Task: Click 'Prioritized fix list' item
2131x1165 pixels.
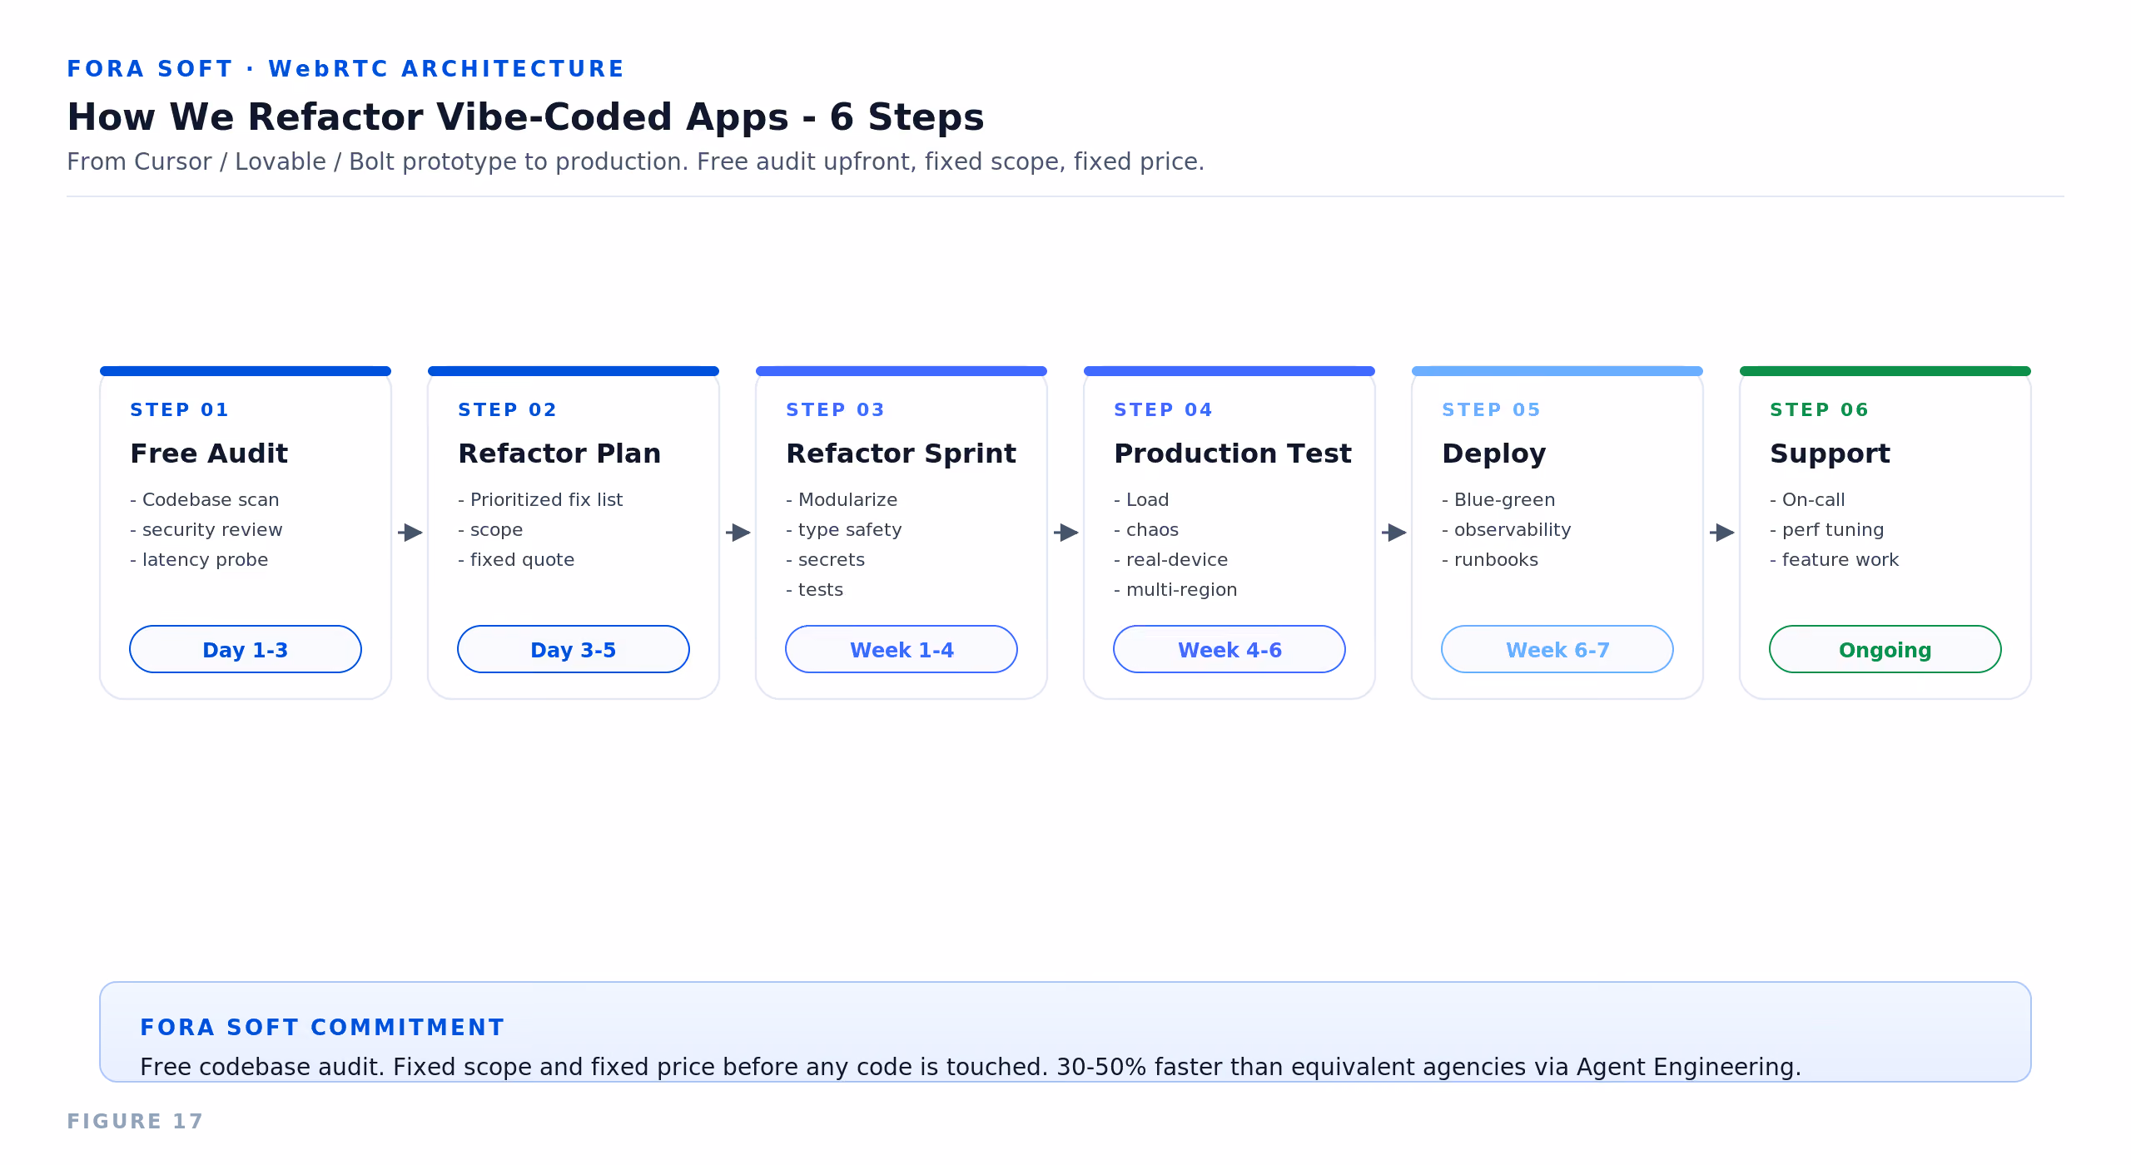Action: 540,499
